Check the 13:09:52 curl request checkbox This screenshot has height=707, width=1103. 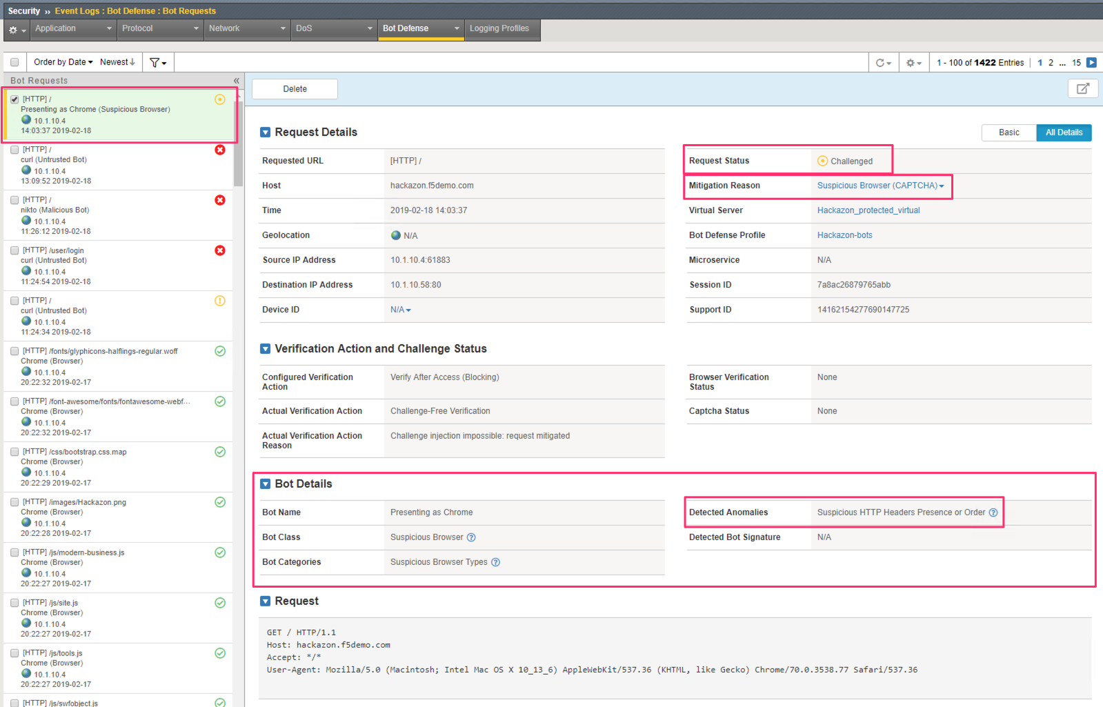tap(14, 150)
